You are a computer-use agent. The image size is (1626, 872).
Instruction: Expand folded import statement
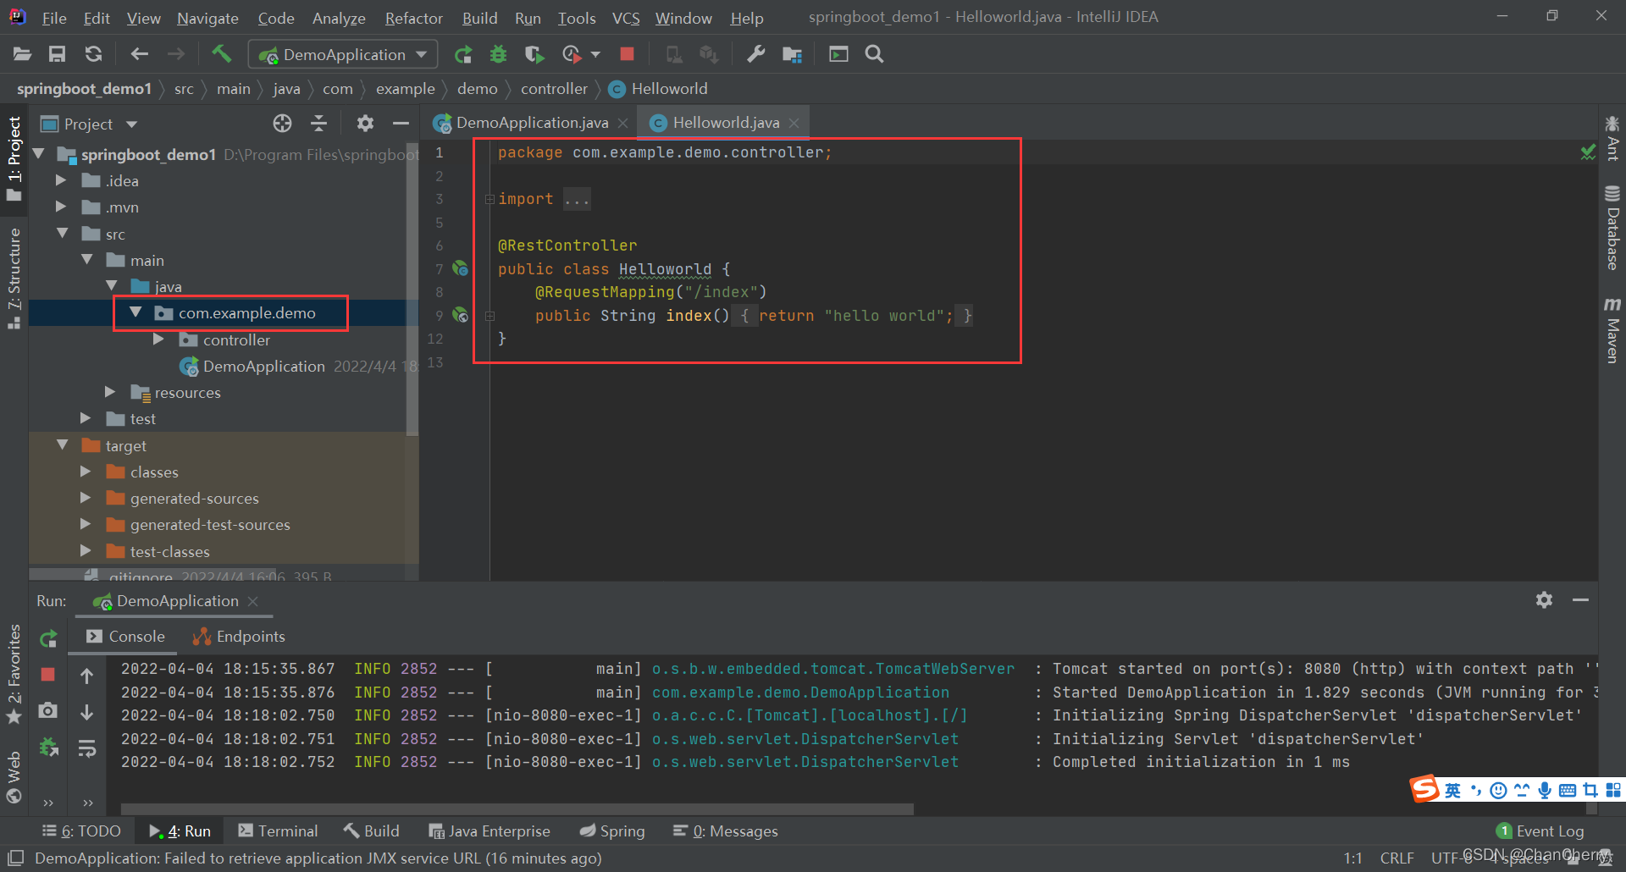coord(489,199)
